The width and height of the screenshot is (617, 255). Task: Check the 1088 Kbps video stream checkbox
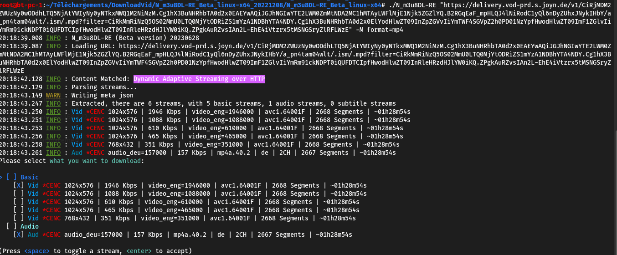19,194
